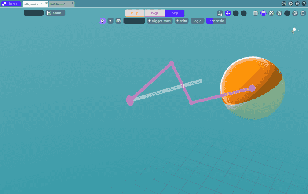
Task: Click the keyboard icon
Action: point(118,21)
